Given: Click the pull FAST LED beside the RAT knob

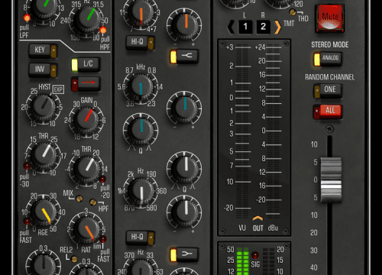Looking at the screenshot, I should 103,239.
